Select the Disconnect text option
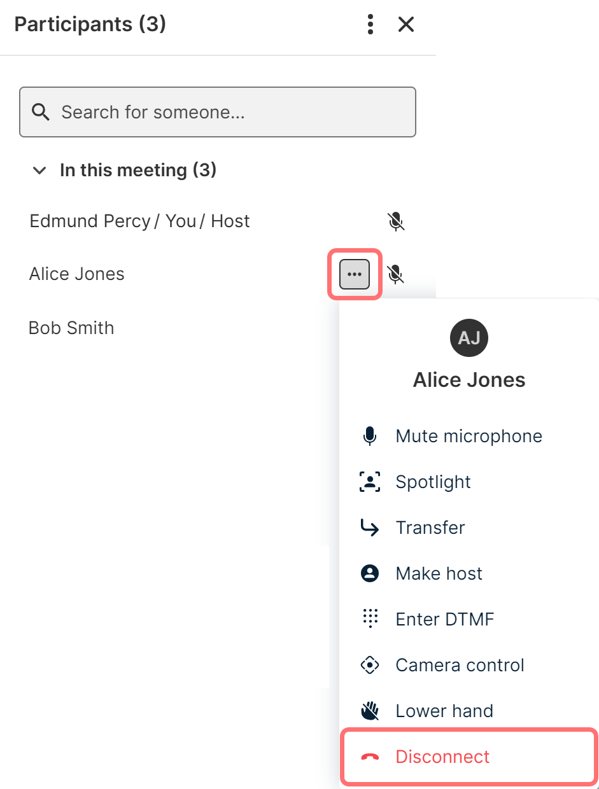 [442, 757]
